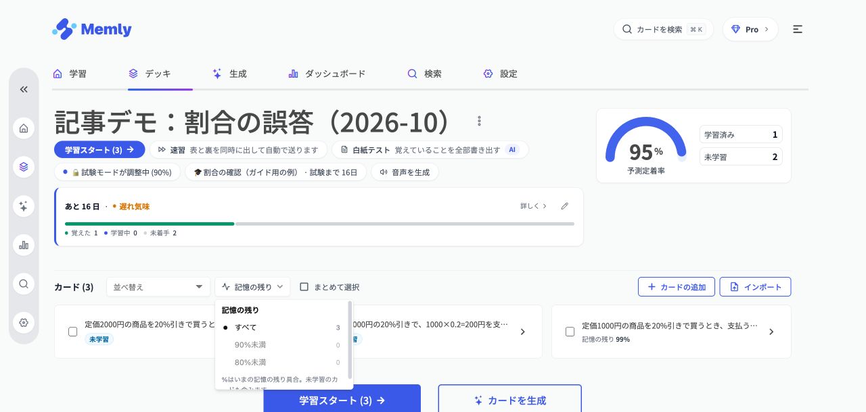Open the deck's three-dot options menu

pos(479,121)
